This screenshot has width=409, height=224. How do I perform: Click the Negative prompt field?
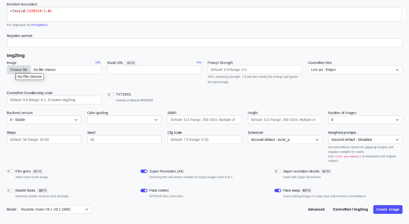click(x=204, y=43)
